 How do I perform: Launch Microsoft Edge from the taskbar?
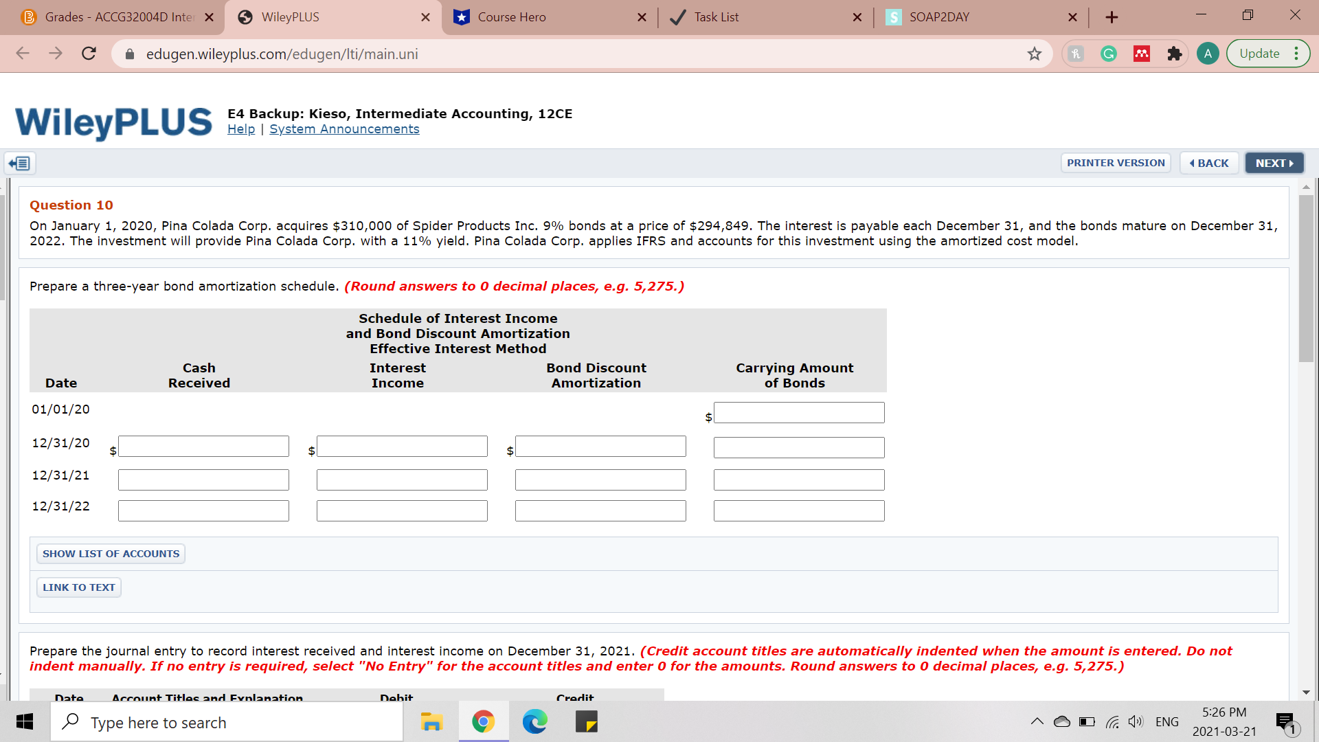click(535, 721)
